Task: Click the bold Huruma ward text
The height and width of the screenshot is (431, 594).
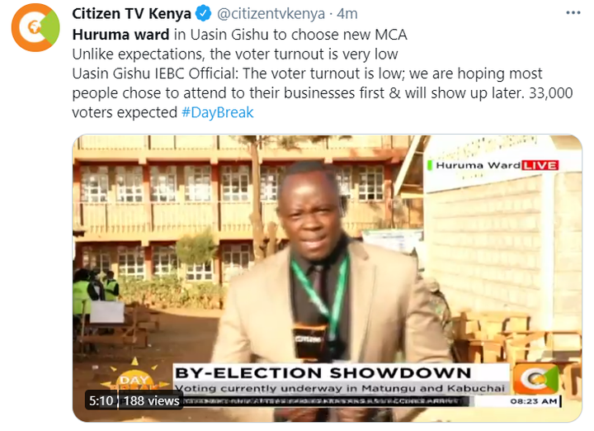Action: [x=120, y=35]
